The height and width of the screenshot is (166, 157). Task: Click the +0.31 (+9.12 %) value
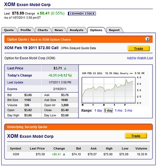click(x=60, y=76)
